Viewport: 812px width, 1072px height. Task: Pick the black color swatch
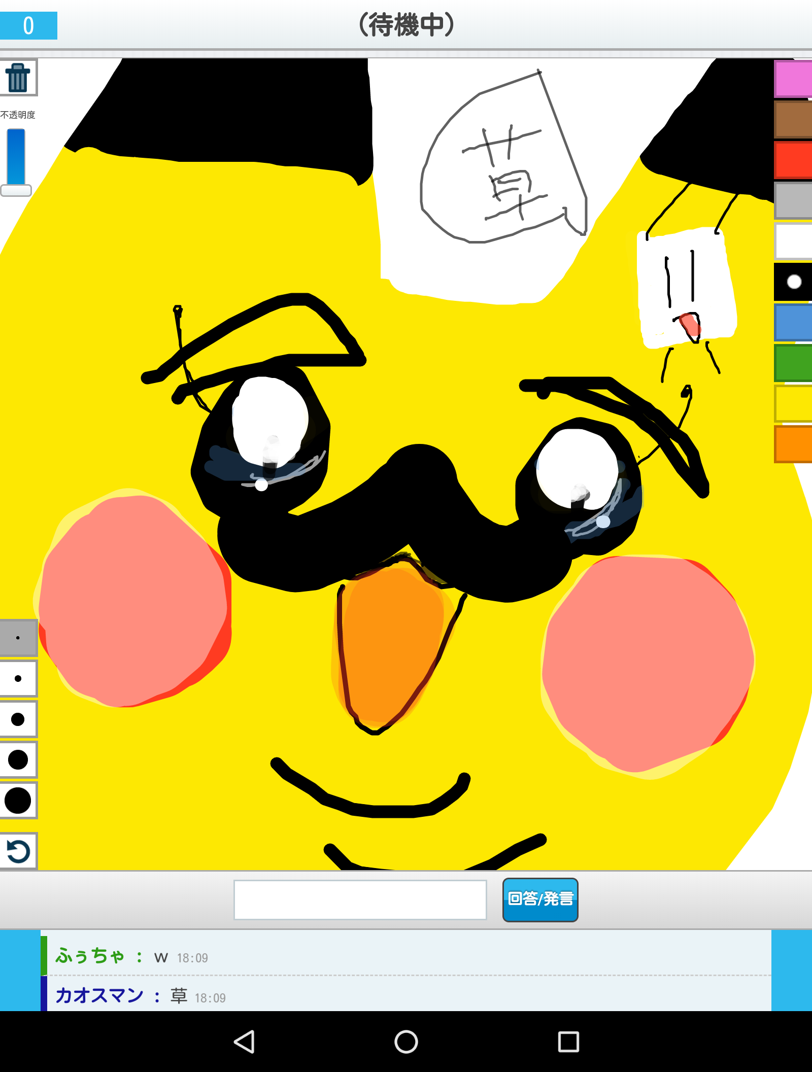click(793, 282)
